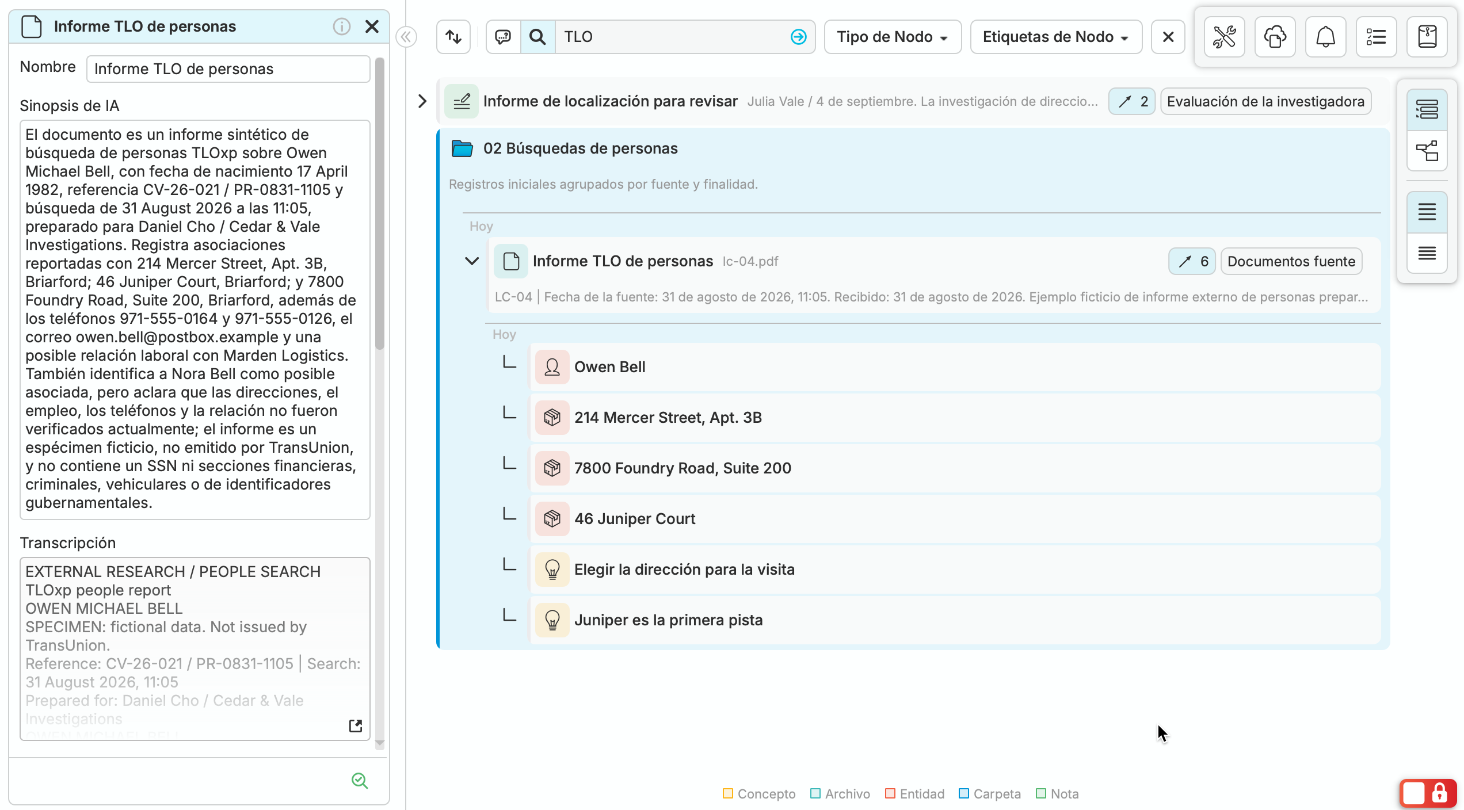
Task: Open notifications bell icon
Action: (1325, 37)
